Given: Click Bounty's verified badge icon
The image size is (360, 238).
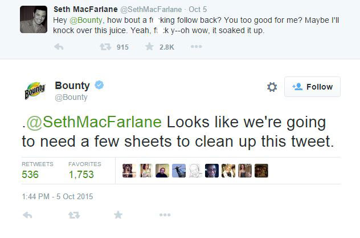Looking at the screenshot, I should [x=100, y=86].
